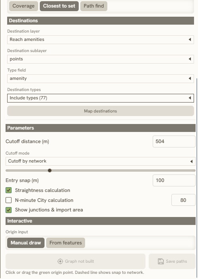Expand the Include types (77) dropdown
Viewport: 198px width, 279px height.
tap(101, 98)
